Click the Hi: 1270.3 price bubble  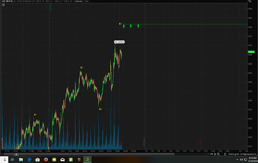tap(119, 42)
